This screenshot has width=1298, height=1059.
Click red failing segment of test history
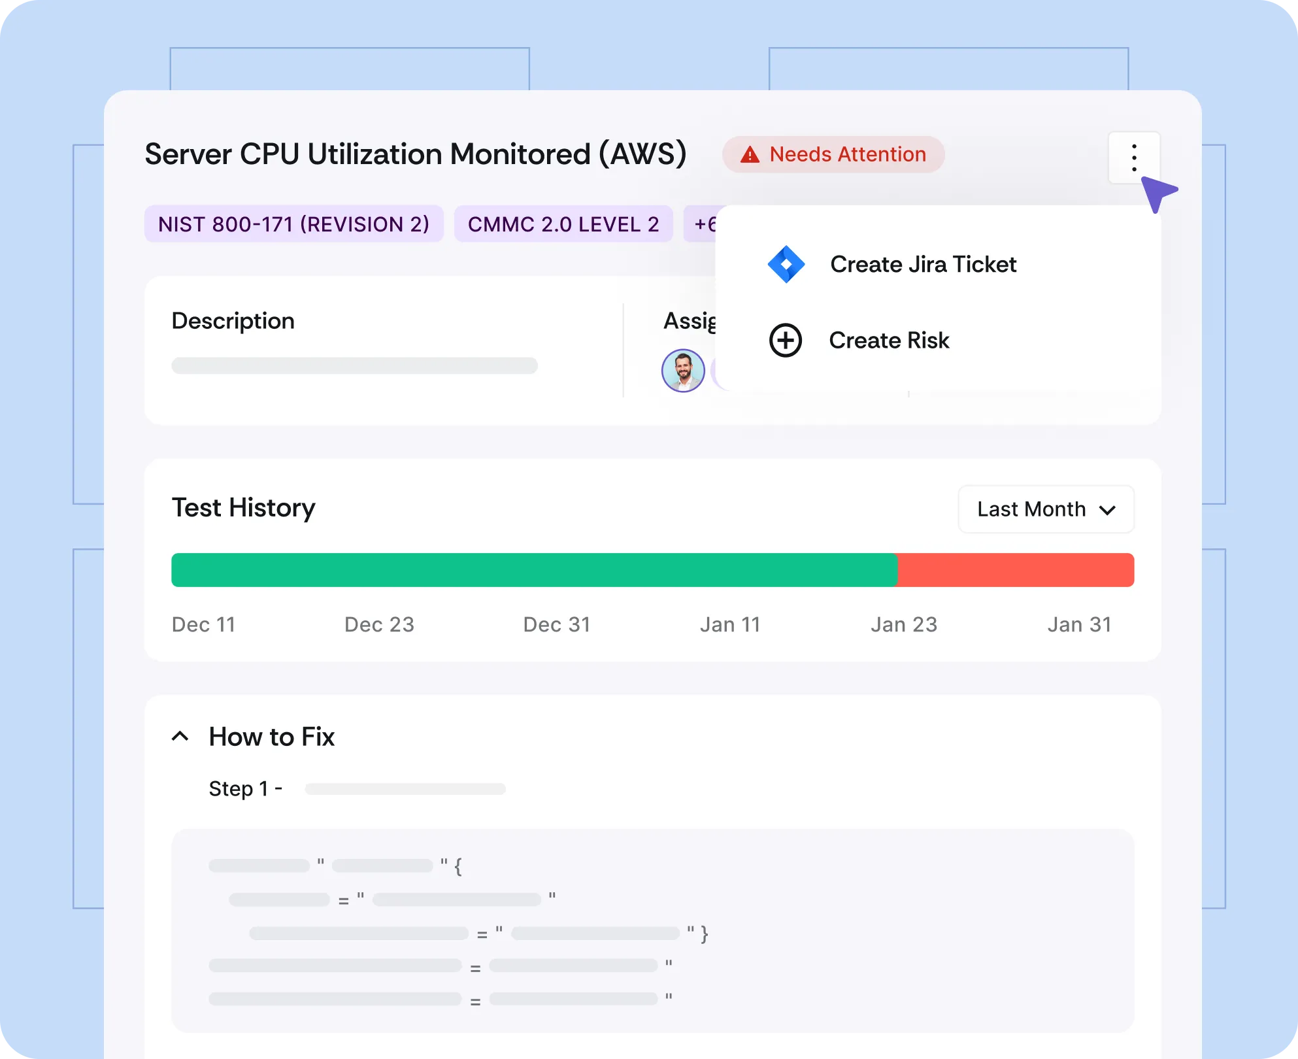(1015, 570)
